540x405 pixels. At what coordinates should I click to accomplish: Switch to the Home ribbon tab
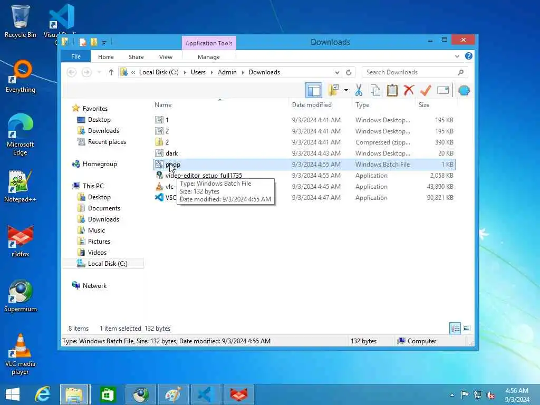(x=105, y=57)
